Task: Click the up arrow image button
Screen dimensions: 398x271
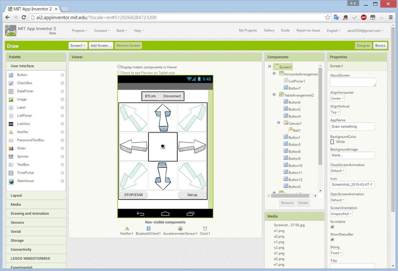Action: (163, 117)
